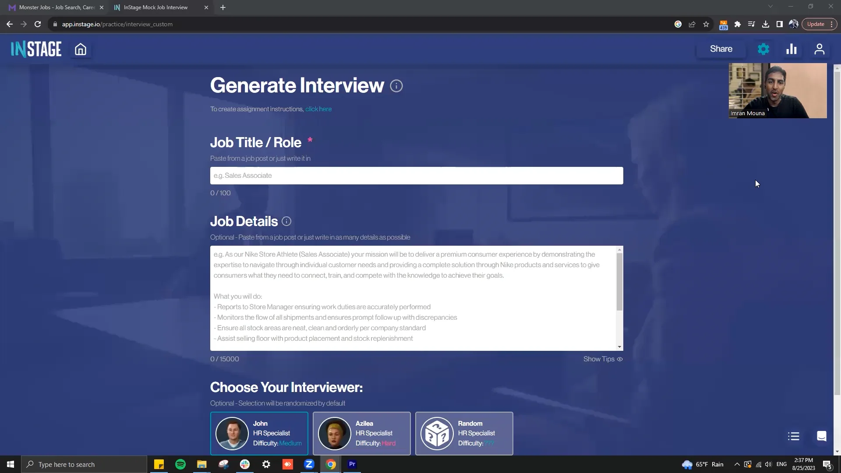Select John as the interviewer
This screenshot has width=841, height=473.
(259, 433)
